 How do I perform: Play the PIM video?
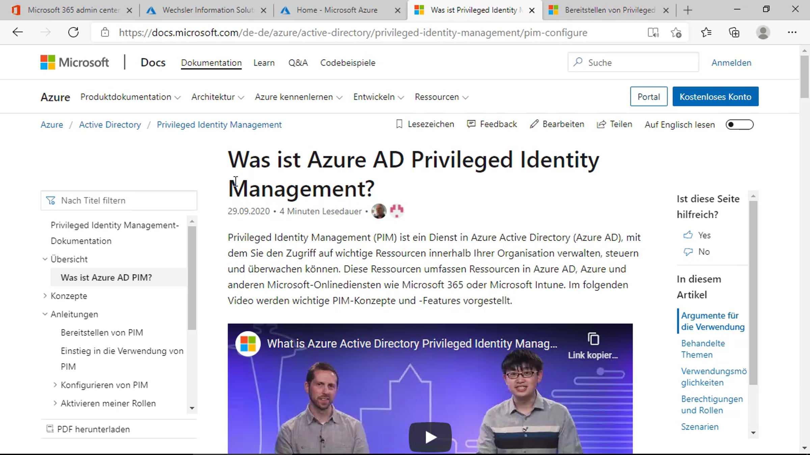[430, 437]
